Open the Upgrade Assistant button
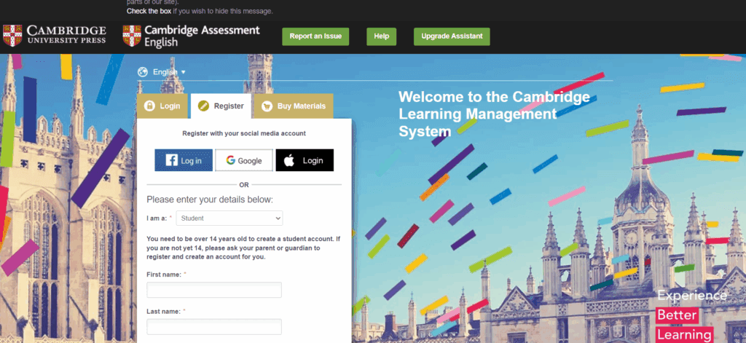Viewport: 746px width, 343px height. coord(452,36)
